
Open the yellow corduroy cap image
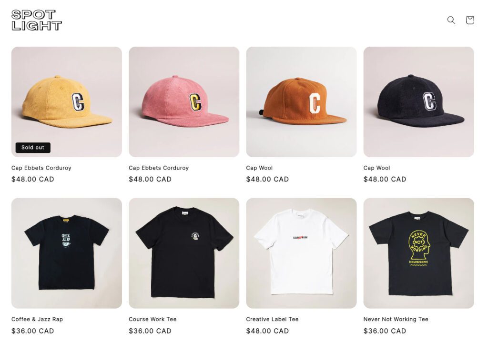[x=67, y=102]
